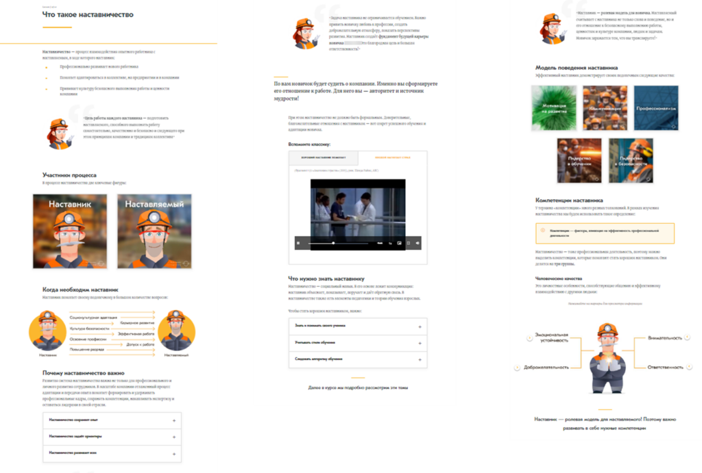Click the round mentee avatar labeled «Наставляемый»
The image size is (702, 473).
pyautogui.click(x=176, y=331)
